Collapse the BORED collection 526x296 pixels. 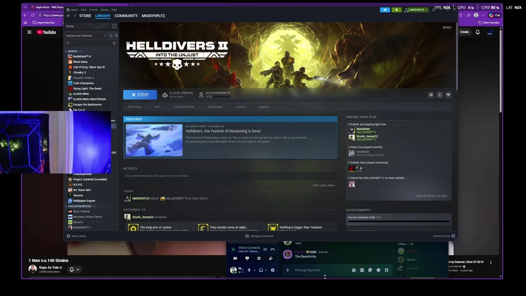66,51
